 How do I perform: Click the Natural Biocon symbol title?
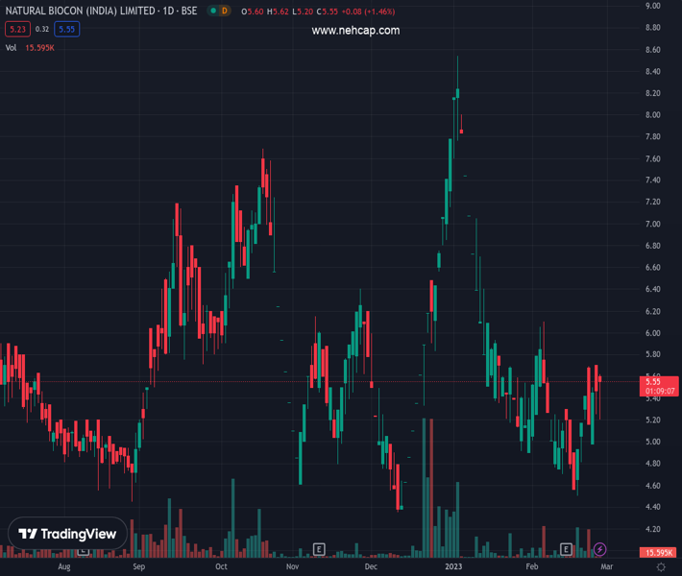click(101, 11)
